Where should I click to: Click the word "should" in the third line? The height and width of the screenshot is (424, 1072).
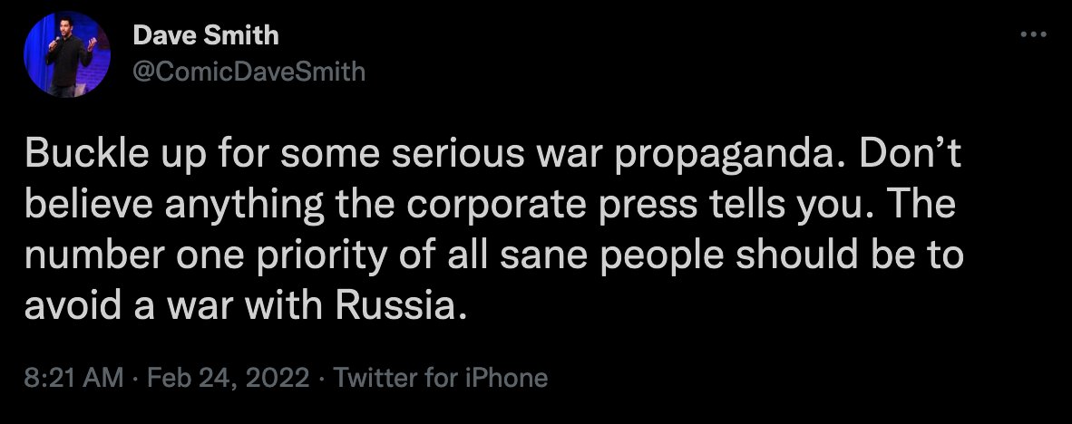click(795, 256)
